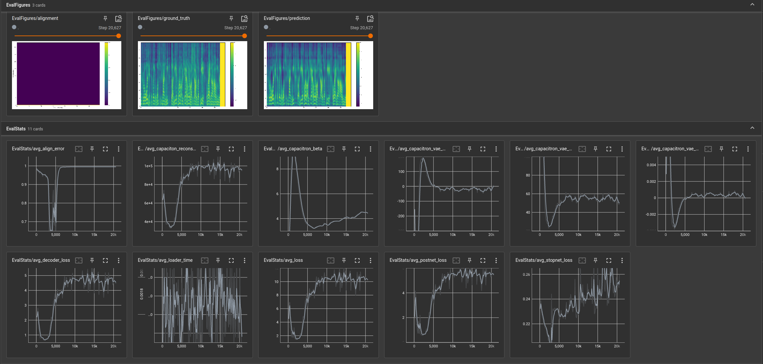Open the ground_truth spectrogram image
The width and height of the screenshot is (763, 364).
192,75
